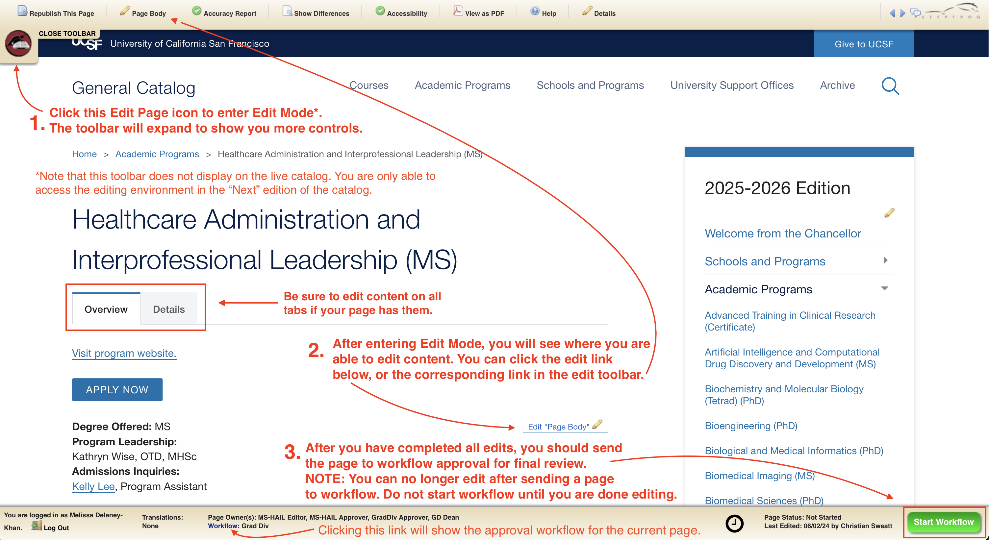Open the site search magnifier icon
The image size is (989, 540).
(x=890, y=86)
